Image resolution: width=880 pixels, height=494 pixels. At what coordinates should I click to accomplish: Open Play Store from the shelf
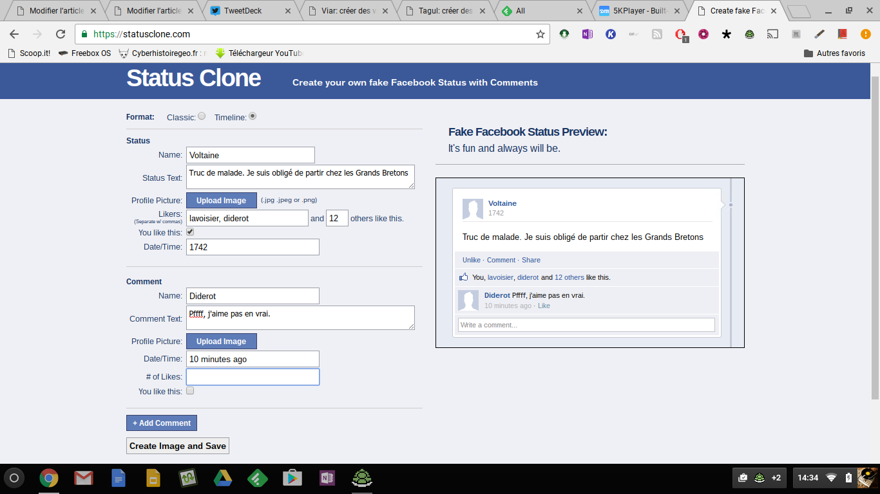click(292, 478)
